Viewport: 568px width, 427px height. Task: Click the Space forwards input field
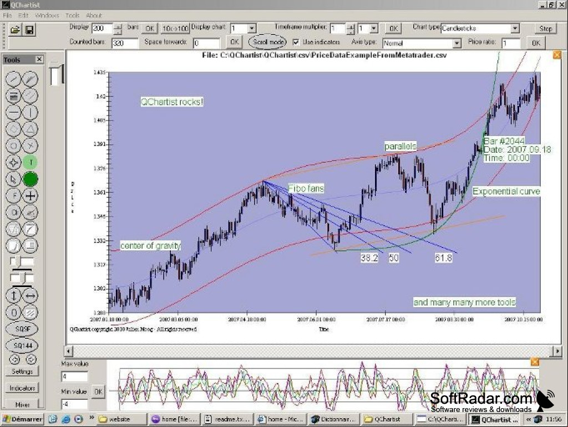click(x=206, y=43)
